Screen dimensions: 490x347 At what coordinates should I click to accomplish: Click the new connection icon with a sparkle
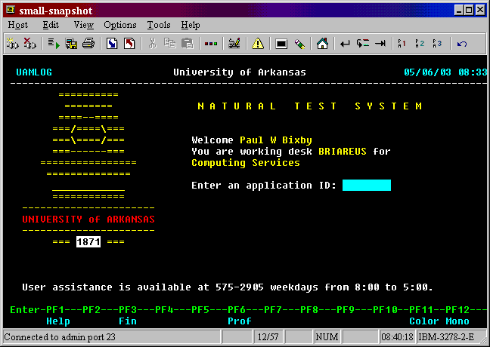[12, 44]
